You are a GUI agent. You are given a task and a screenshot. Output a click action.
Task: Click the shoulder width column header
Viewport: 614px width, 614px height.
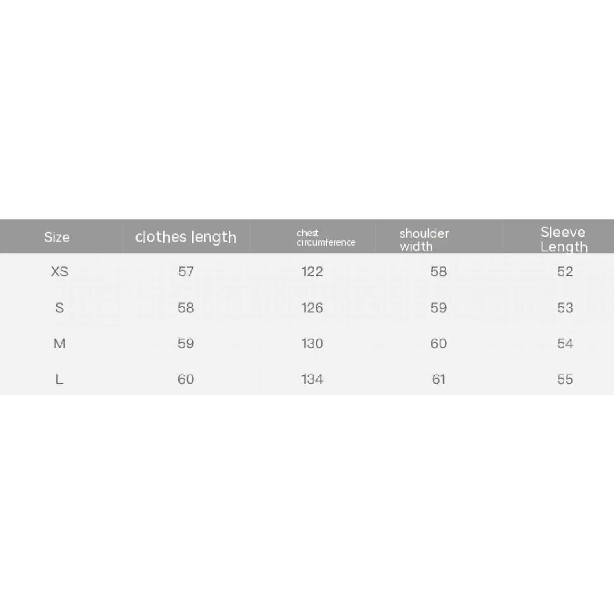pos(424,239)
